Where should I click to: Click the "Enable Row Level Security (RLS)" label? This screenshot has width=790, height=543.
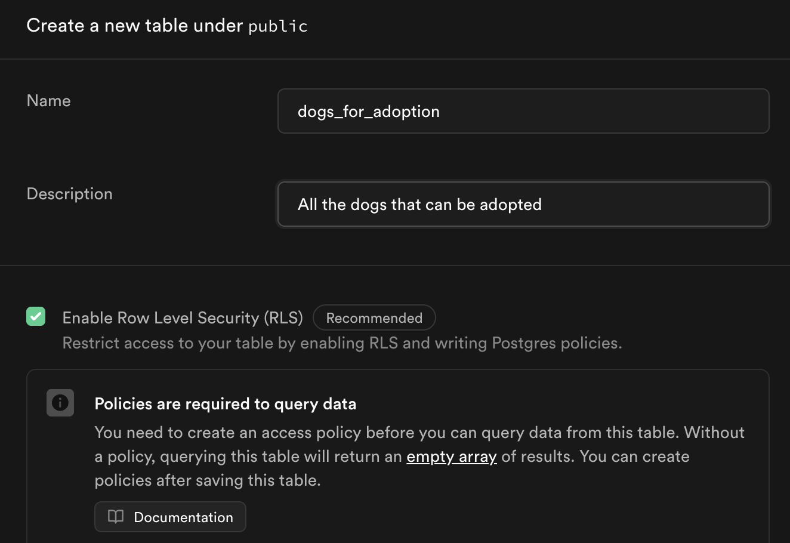click(183, 317)
